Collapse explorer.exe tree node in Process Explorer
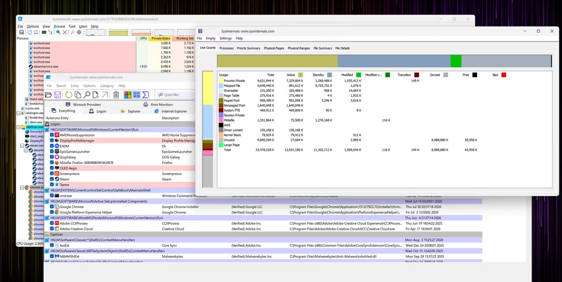The image size is (562, 282). tap(18, 127)
